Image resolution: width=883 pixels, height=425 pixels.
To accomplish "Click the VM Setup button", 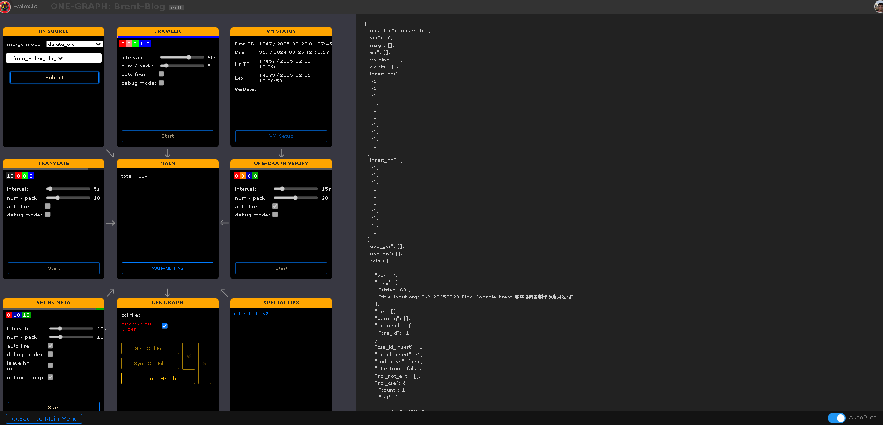I will pos(281,136).
